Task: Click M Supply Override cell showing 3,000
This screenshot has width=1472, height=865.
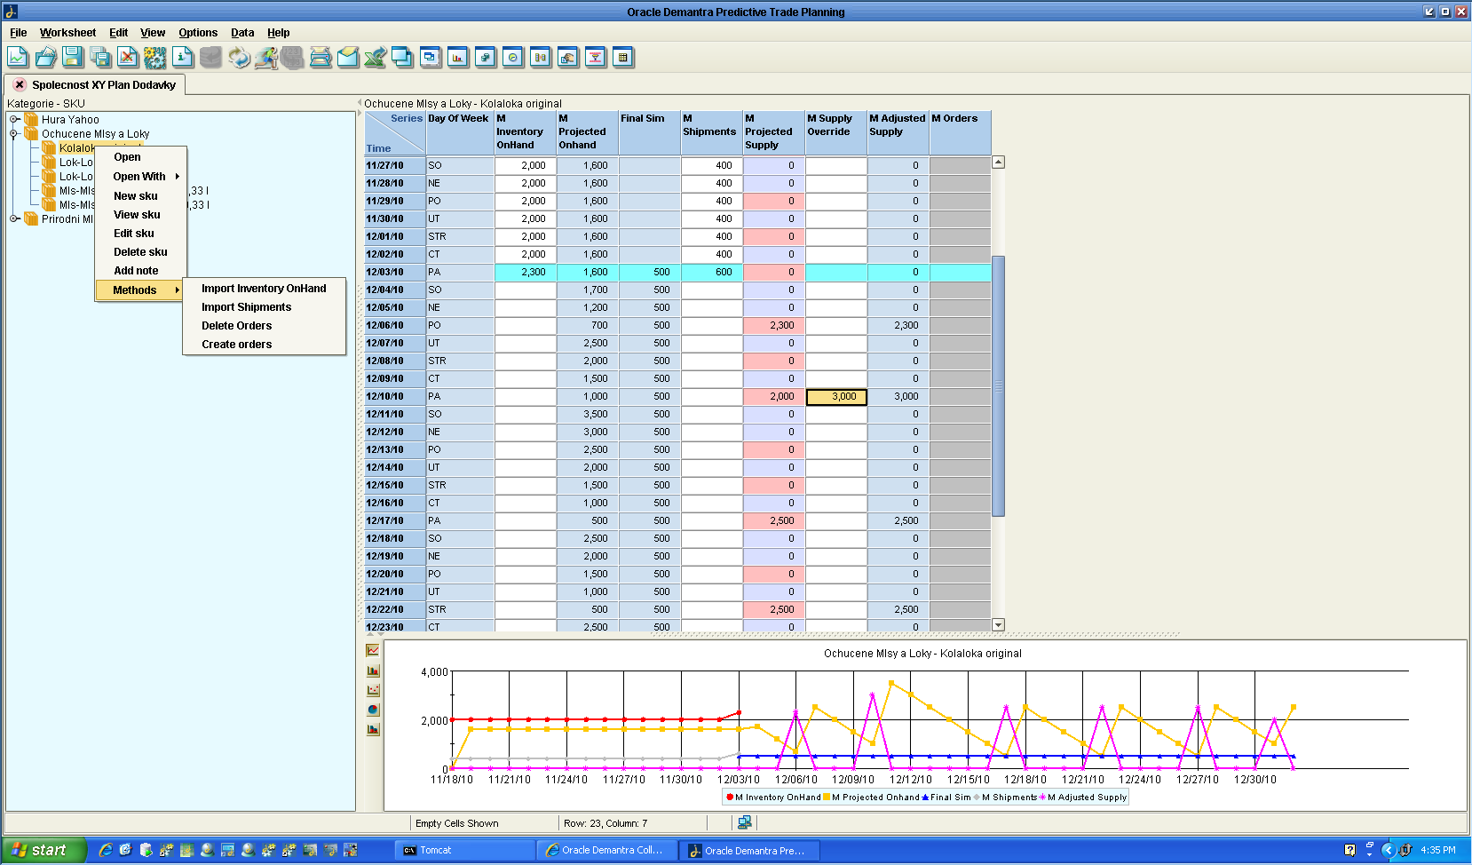Action: (x=836, y=397)
